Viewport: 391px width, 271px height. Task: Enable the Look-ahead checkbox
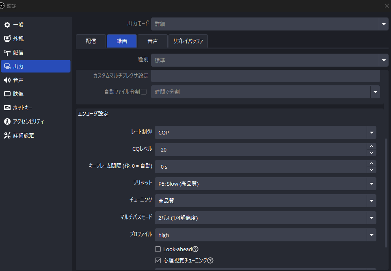point(158,249)
